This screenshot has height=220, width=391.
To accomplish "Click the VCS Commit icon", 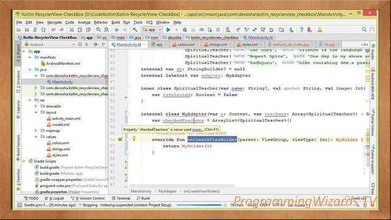I will click(246, 30).
